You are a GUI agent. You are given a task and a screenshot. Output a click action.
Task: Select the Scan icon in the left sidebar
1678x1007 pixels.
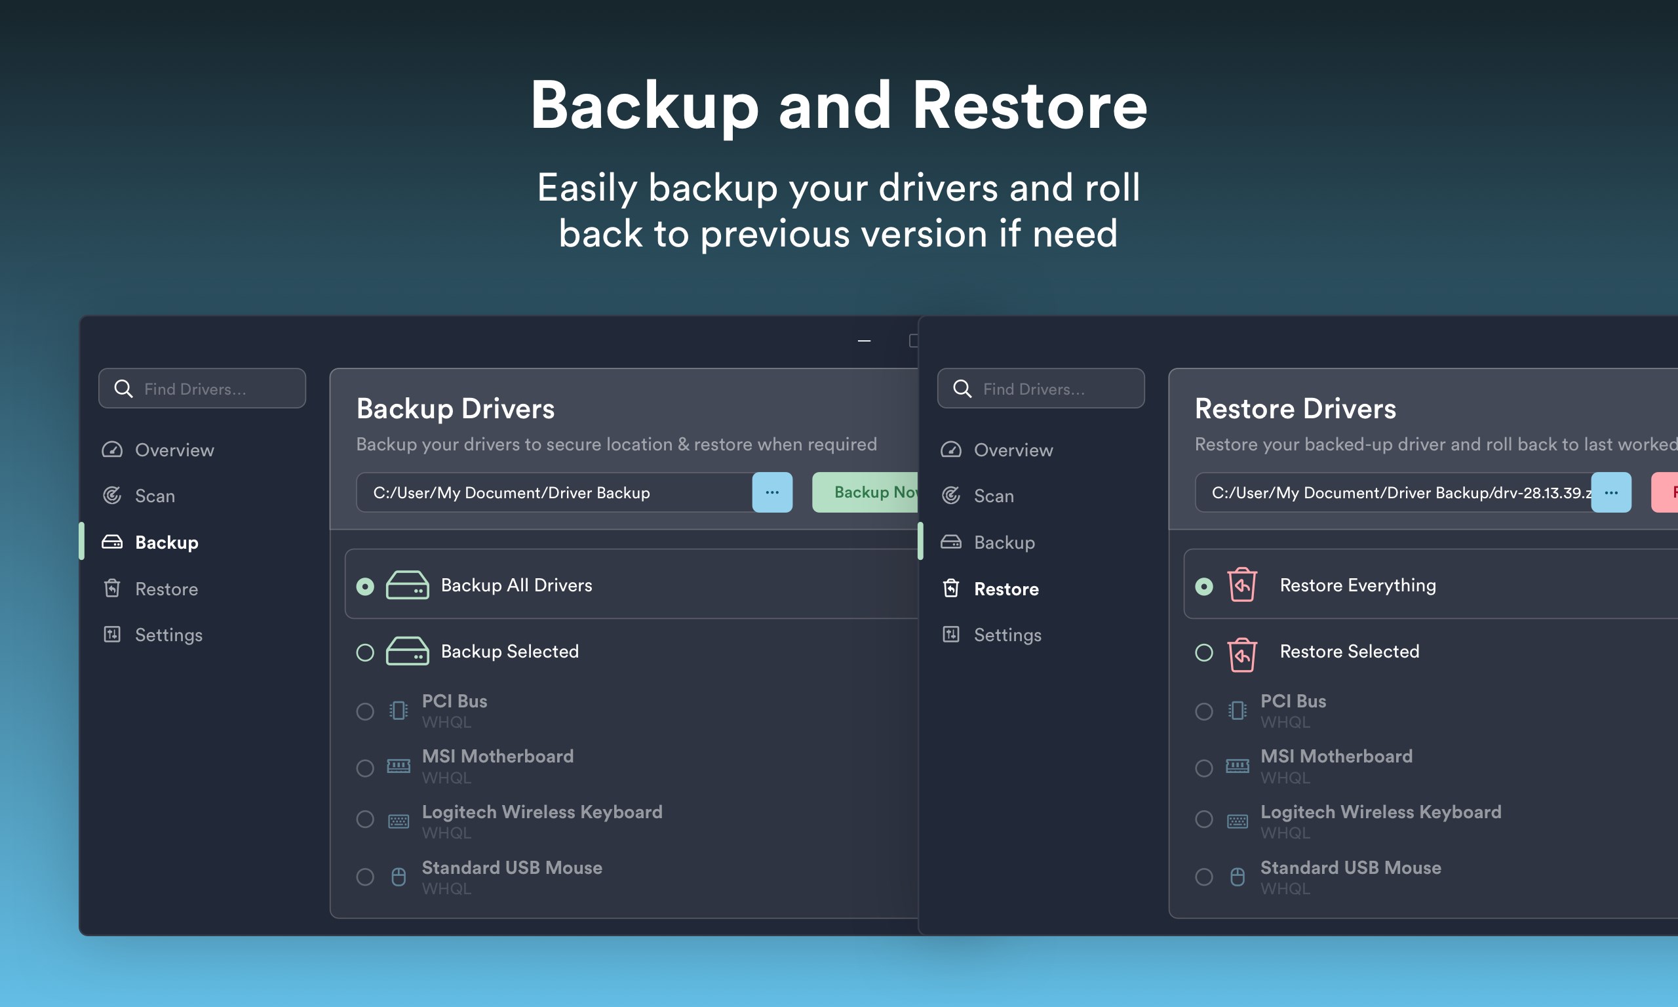113,496
